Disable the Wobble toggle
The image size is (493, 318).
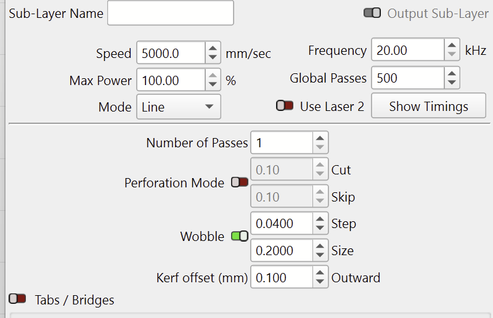click(x=239, y=236)
